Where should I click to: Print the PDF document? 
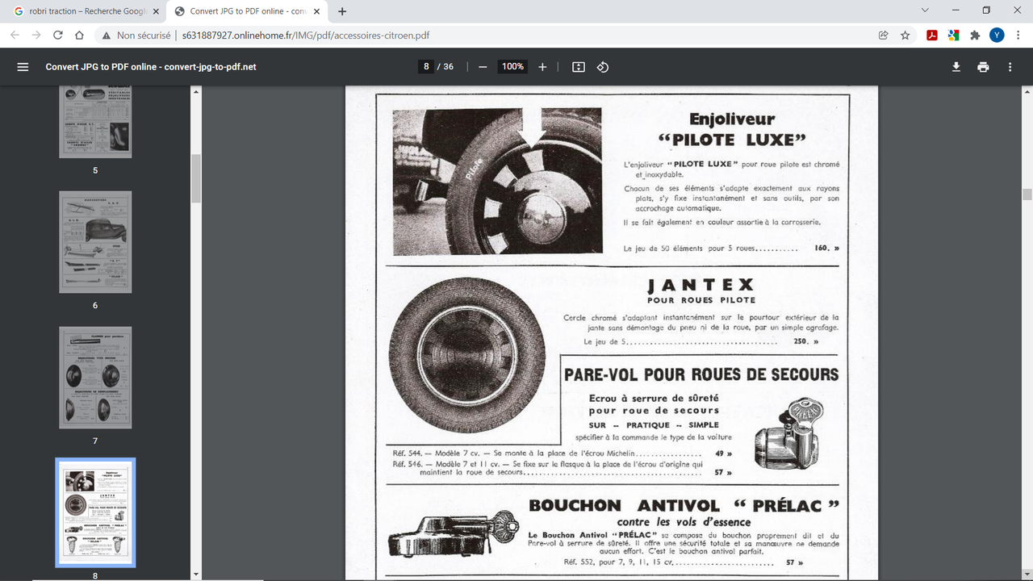(x=983, y=67)
